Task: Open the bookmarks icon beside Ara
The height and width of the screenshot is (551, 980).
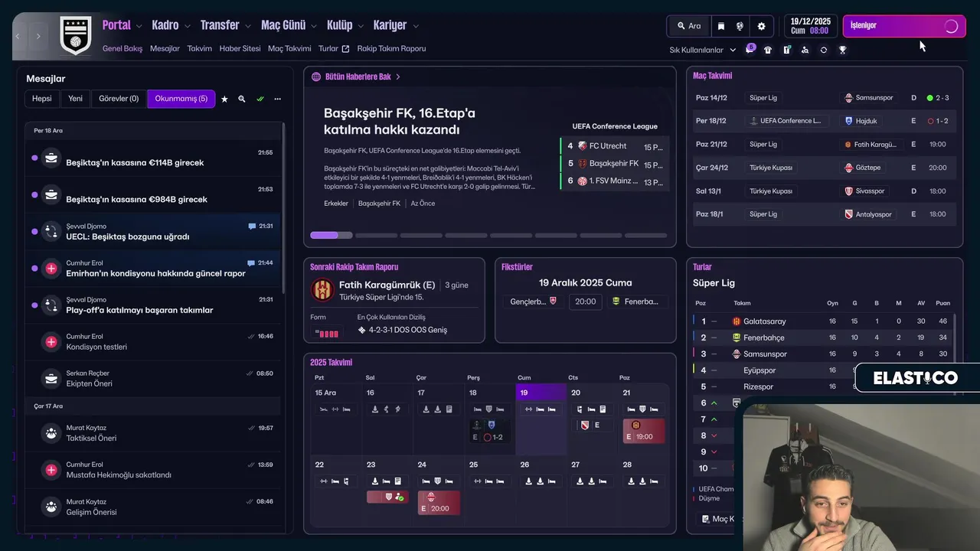Action: coord(720,26)
